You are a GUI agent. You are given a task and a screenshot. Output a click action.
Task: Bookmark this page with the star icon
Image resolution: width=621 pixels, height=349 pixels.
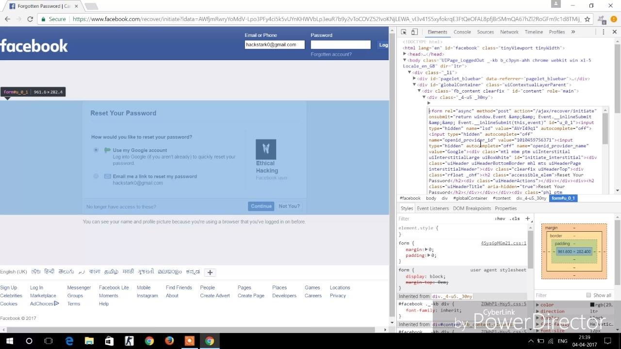pos(588,19)
